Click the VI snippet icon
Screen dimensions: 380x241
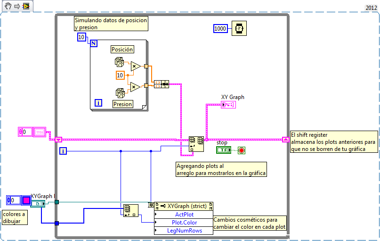[x=26, y=6]
